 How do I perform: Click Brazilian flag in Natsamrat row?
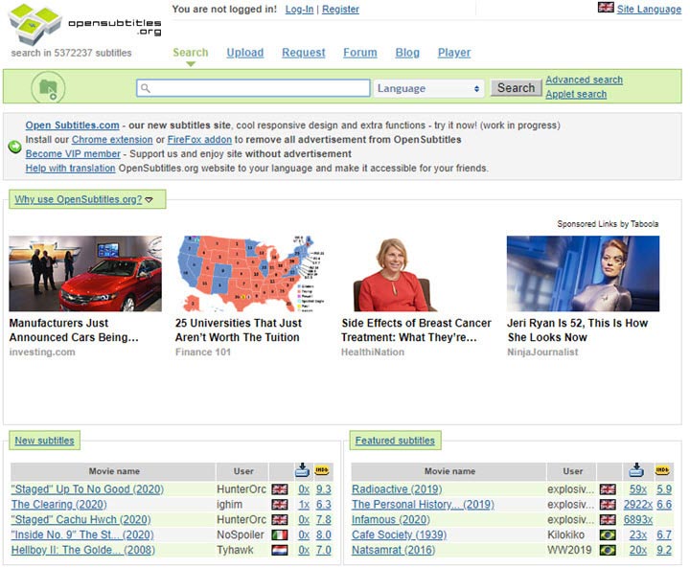608,550
